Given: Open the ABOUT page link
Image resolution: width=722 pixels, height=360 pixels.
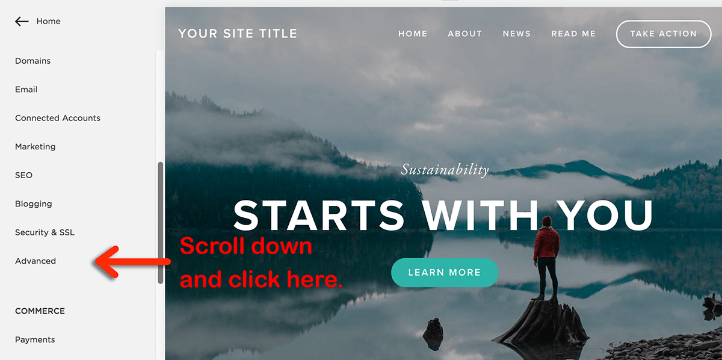Looking at the screenshot, I should coord(465,34).
